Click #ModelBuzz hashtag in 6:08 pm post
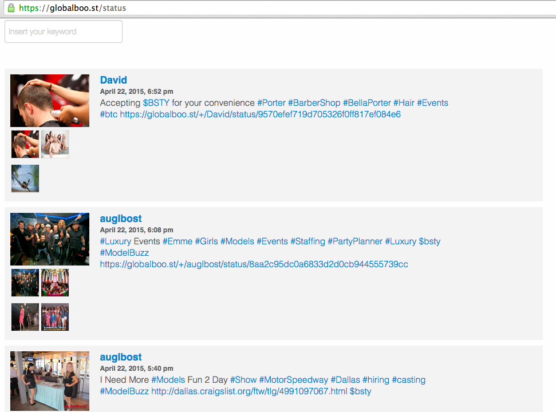 coord(124,253)
